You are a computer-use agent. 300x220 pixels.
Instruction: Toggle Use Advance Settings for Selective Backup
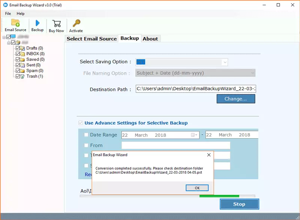(81, 123)
